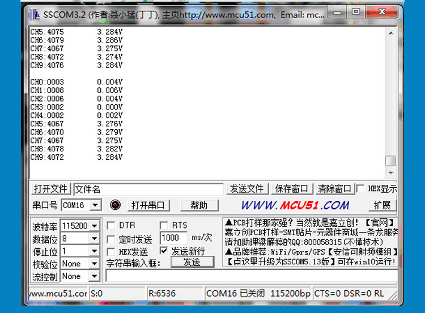
Task: Click the ww.mcu51.cor status bar link
Action: point(58,294)
